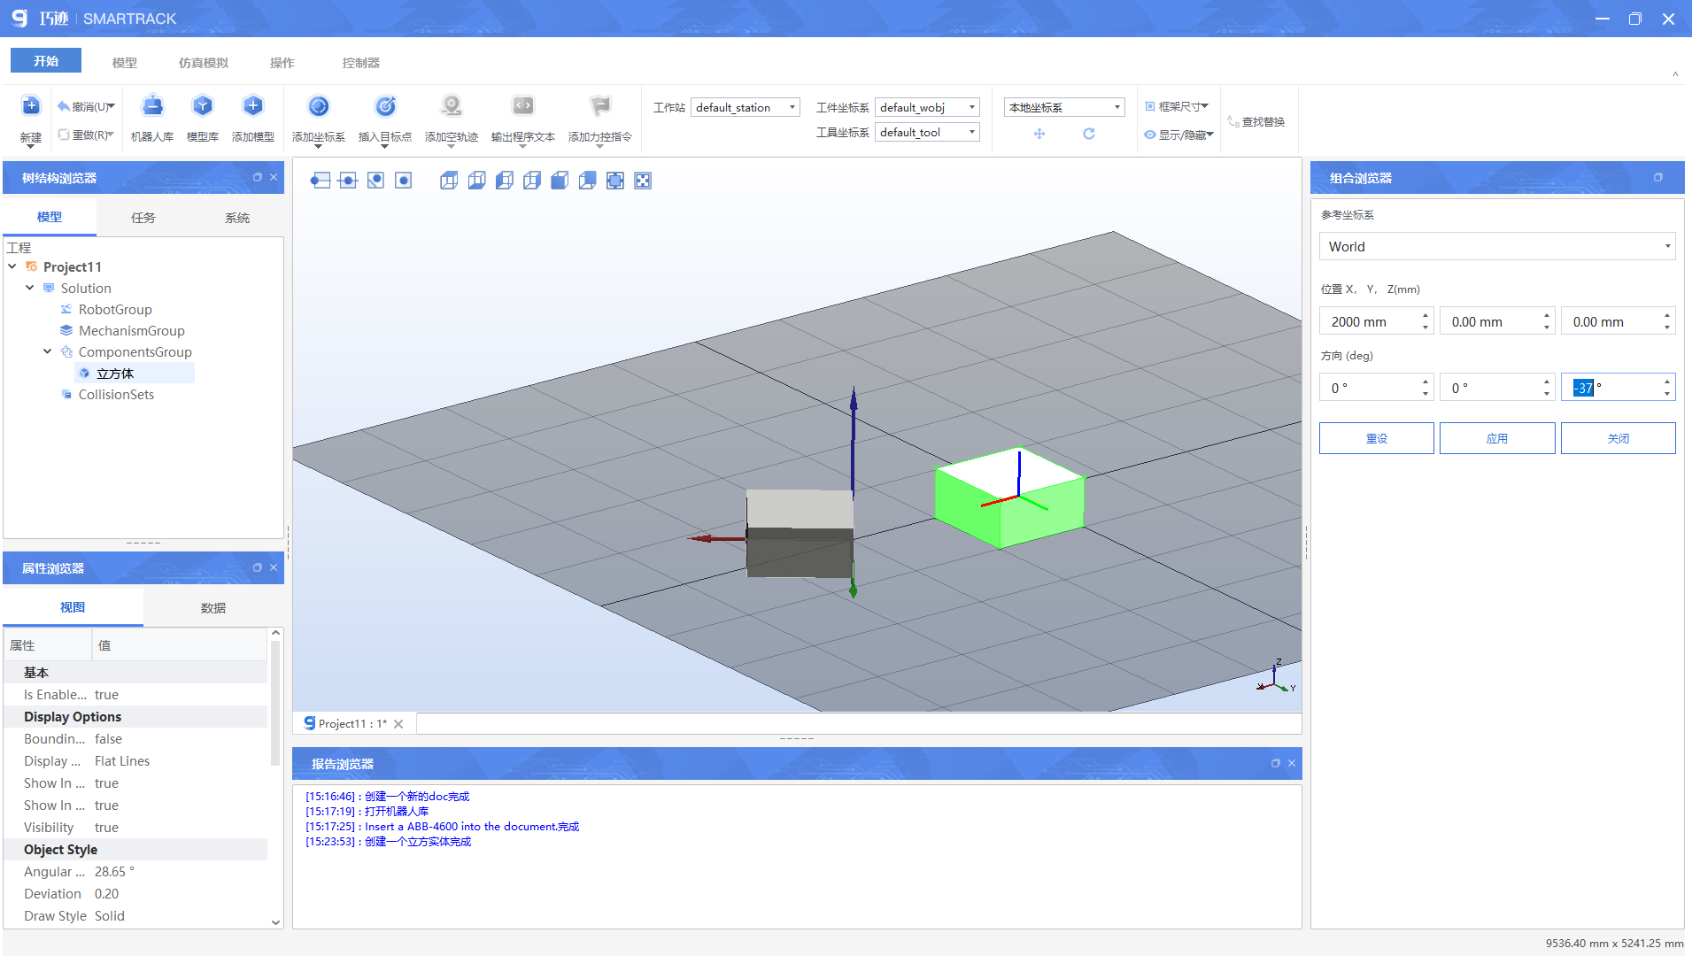The image size is (1692, 956).
Task: Click the expand-all zoom extents icon
Action: click(x=643, y=181)
